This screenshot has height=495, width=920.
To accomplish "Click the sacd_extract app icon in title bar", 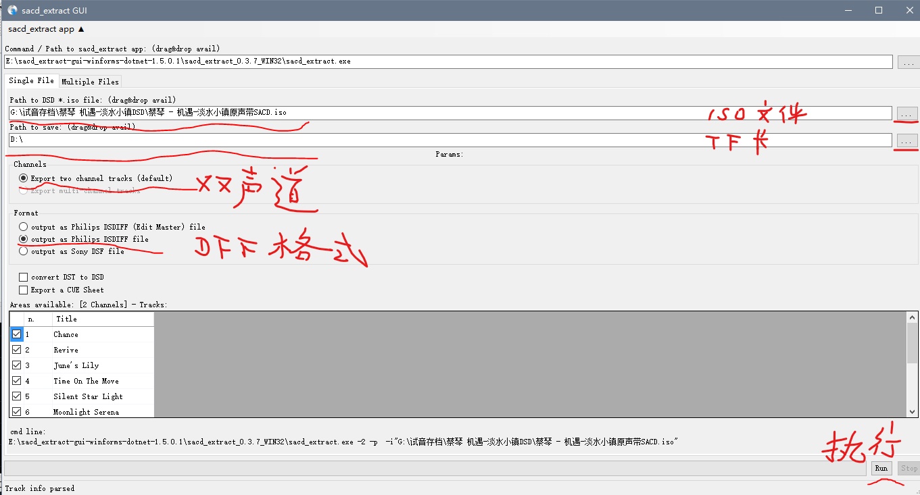I will pyautogui.click(x=11, y=10).
